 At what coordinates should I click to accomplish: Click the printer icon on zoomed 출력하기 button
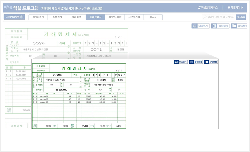click(x=191, y=62)
